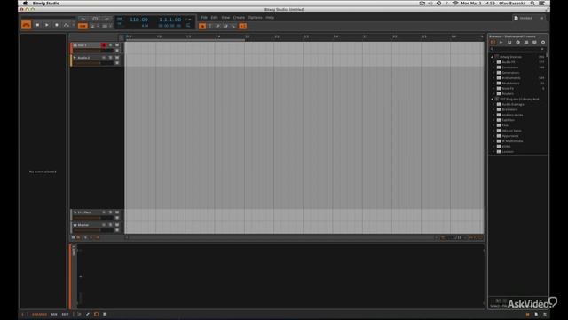Select the Devices and Presets browser icon
568x320 pixels.
point(493,43)
